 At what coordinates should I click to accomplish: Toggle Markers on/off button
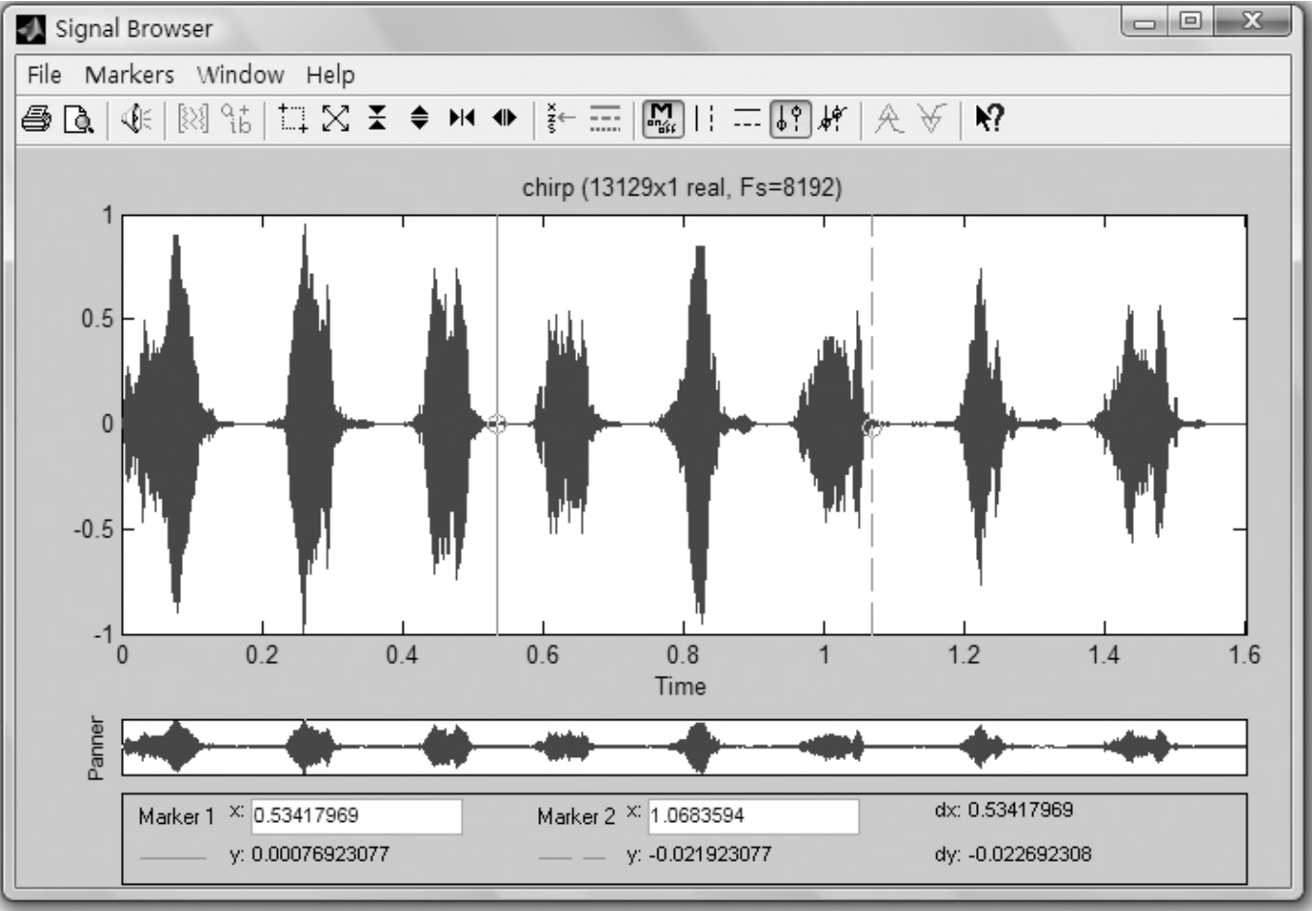click(663, 119)
